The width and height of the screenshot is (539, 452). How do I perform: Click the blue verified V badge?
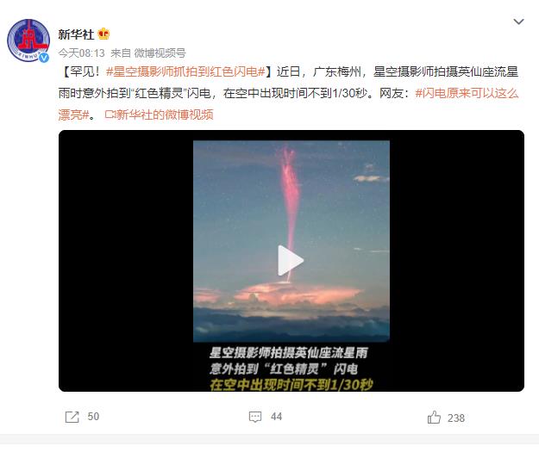44,58
